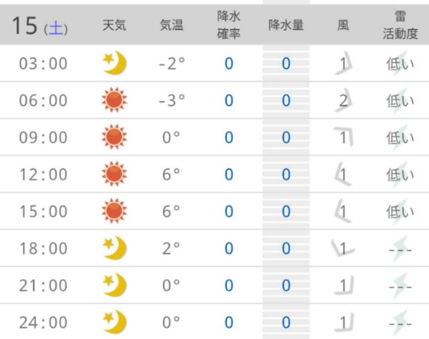The width and height of the screenshot is (429, 339).
Task: Tap the wind arrow at 18:00
Action: tap(343, 248)
